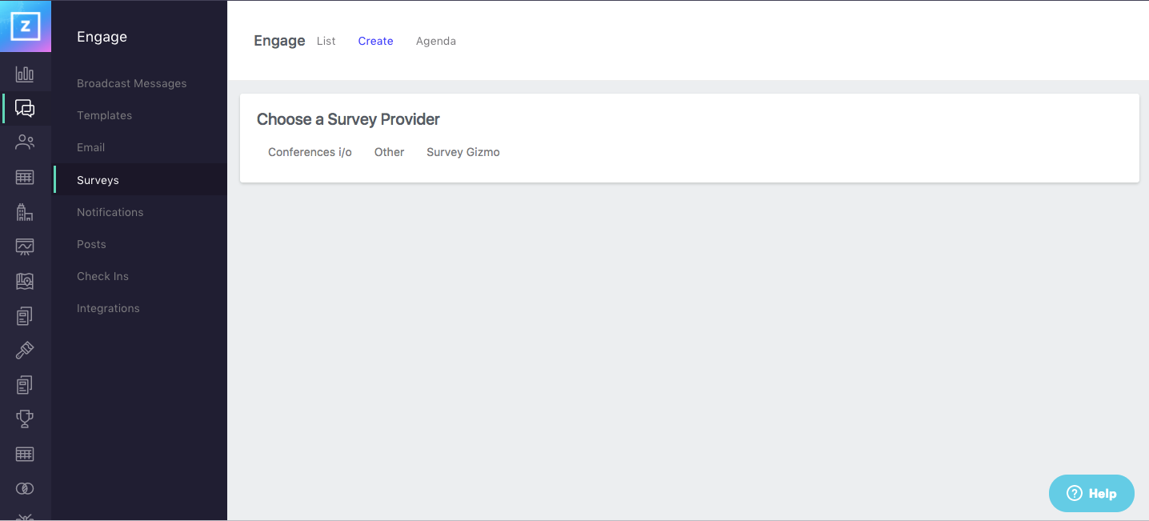Open the paint brush icon
Image resolution: width=1149 pixels, height=521 pixels.
pyautogui.click(x=25, y=351)
